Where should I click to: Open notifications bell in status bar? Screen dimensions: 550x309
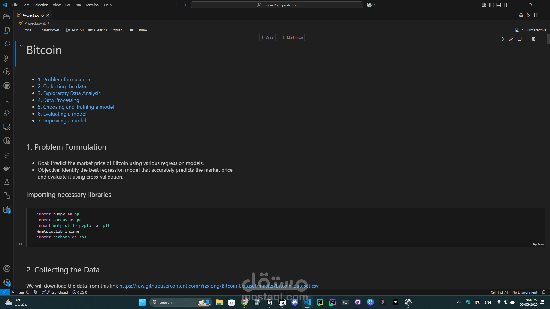point(544,292)
